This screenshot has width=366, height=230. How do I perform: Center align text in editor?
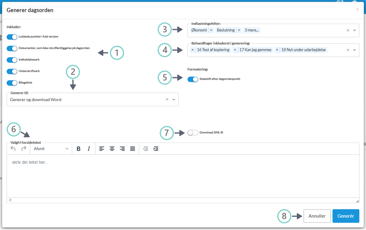[112, 149]
